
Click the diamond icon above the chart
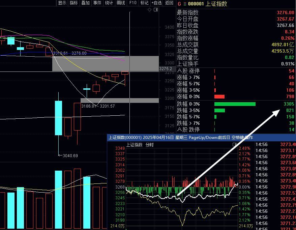[150, 10]
